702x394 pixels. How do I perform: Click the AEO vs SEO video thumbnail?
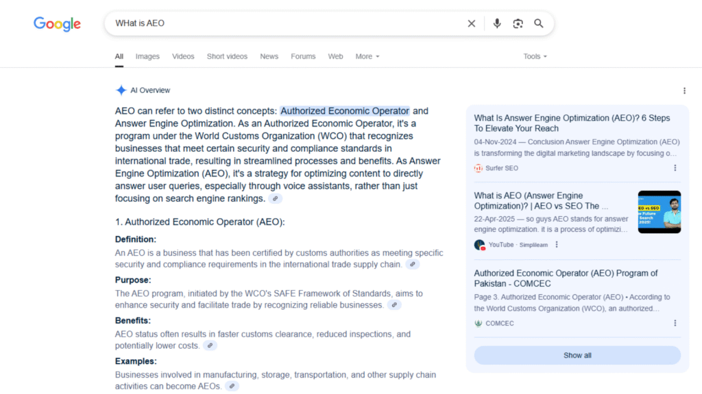[659, 212]
